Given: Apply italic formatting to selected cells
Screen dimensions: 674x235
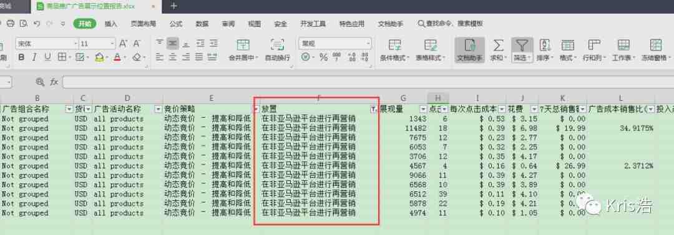Looking at the screenshot, I should pyautogui.click(x=34, y=57).
